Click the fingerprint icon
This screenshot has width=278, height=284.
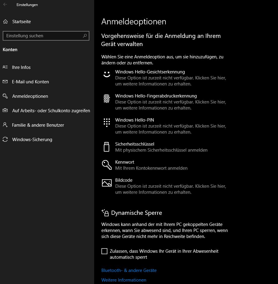tap(107, 99)
